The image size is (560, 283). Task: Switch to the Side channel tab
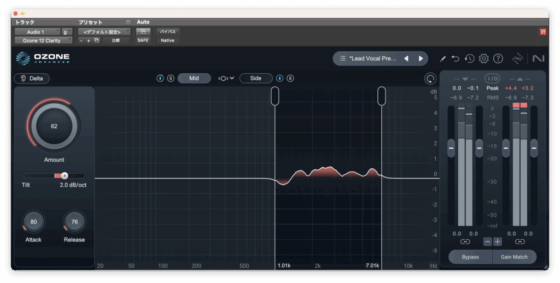[x=256, y=78]
